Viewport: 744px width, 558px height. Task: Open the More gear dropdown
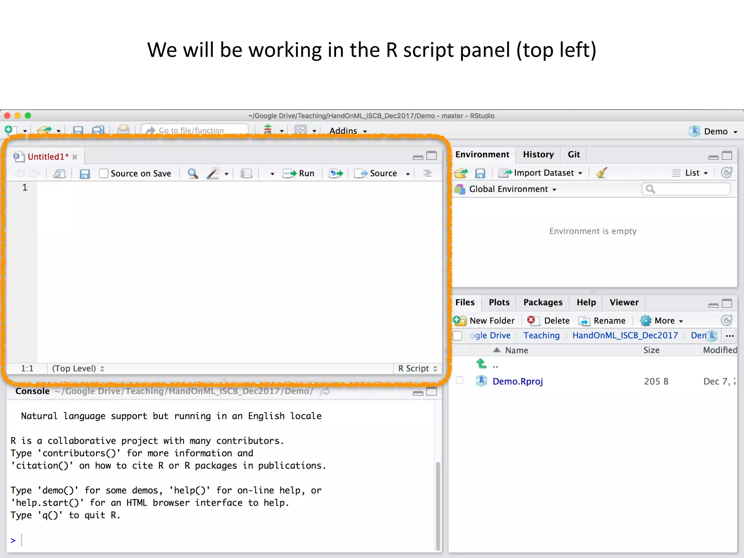(x=662, y=320)
